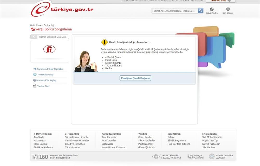Click the türkiye.gov.tr logo
260x166 pixels.
[x=62, y=9]
